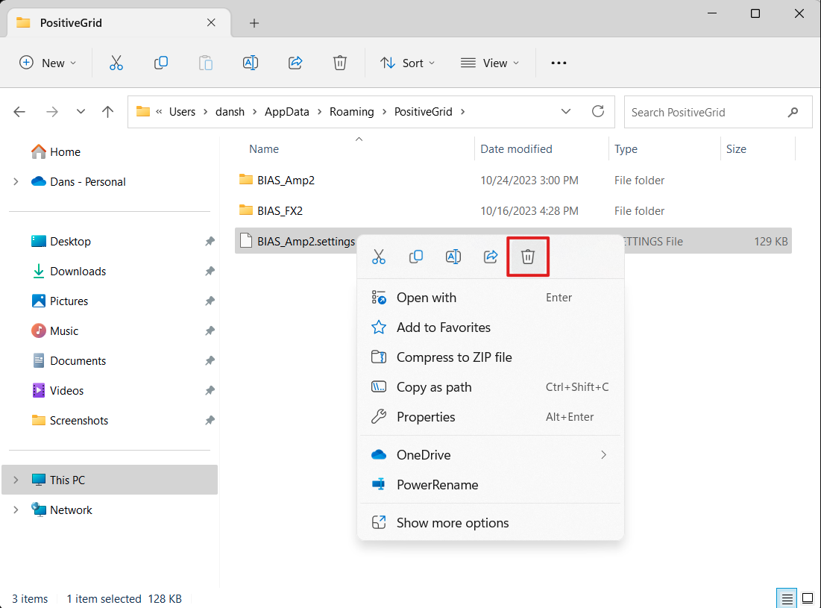Click the Cut scissors icon in the context menu
This screenshot has height=608, width=821.
pyautogui.click(x=379, y=257)
